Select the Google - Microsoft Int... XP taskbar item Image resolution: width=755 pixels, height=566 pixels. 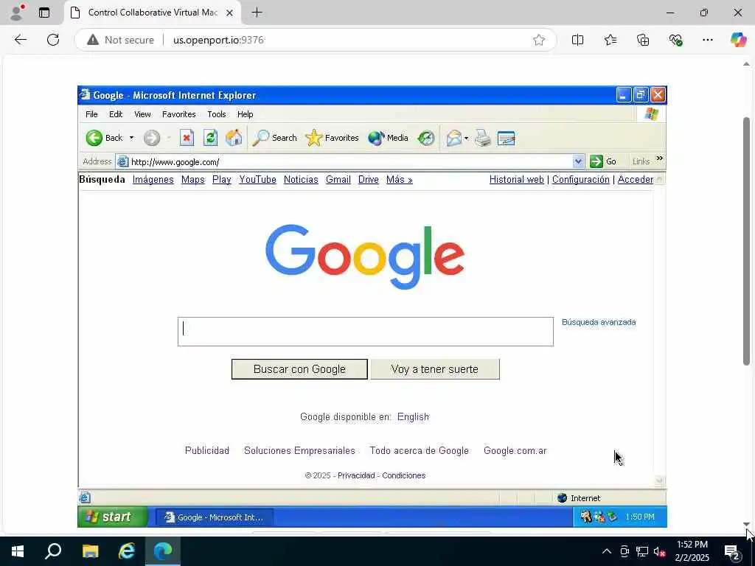click(215, 517)
